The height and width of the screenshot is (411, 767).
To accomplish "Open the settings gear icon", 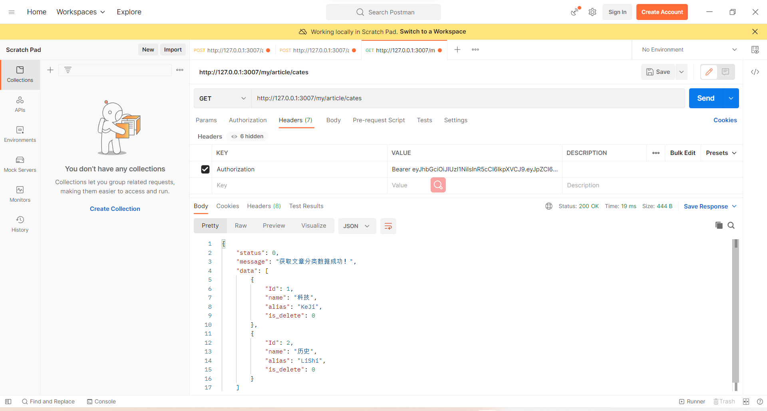I will (x=592, y=12).
